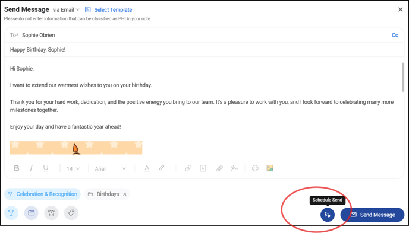Open the Arial font family dropdown
The height and width of the screenshot is (233, 409).
coord(111,168)
